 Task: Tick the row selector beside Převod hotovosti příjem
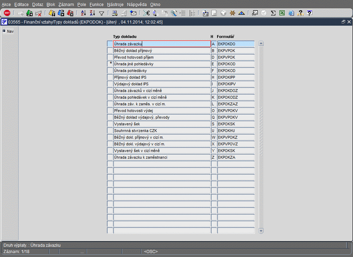[x=110, y=58]
